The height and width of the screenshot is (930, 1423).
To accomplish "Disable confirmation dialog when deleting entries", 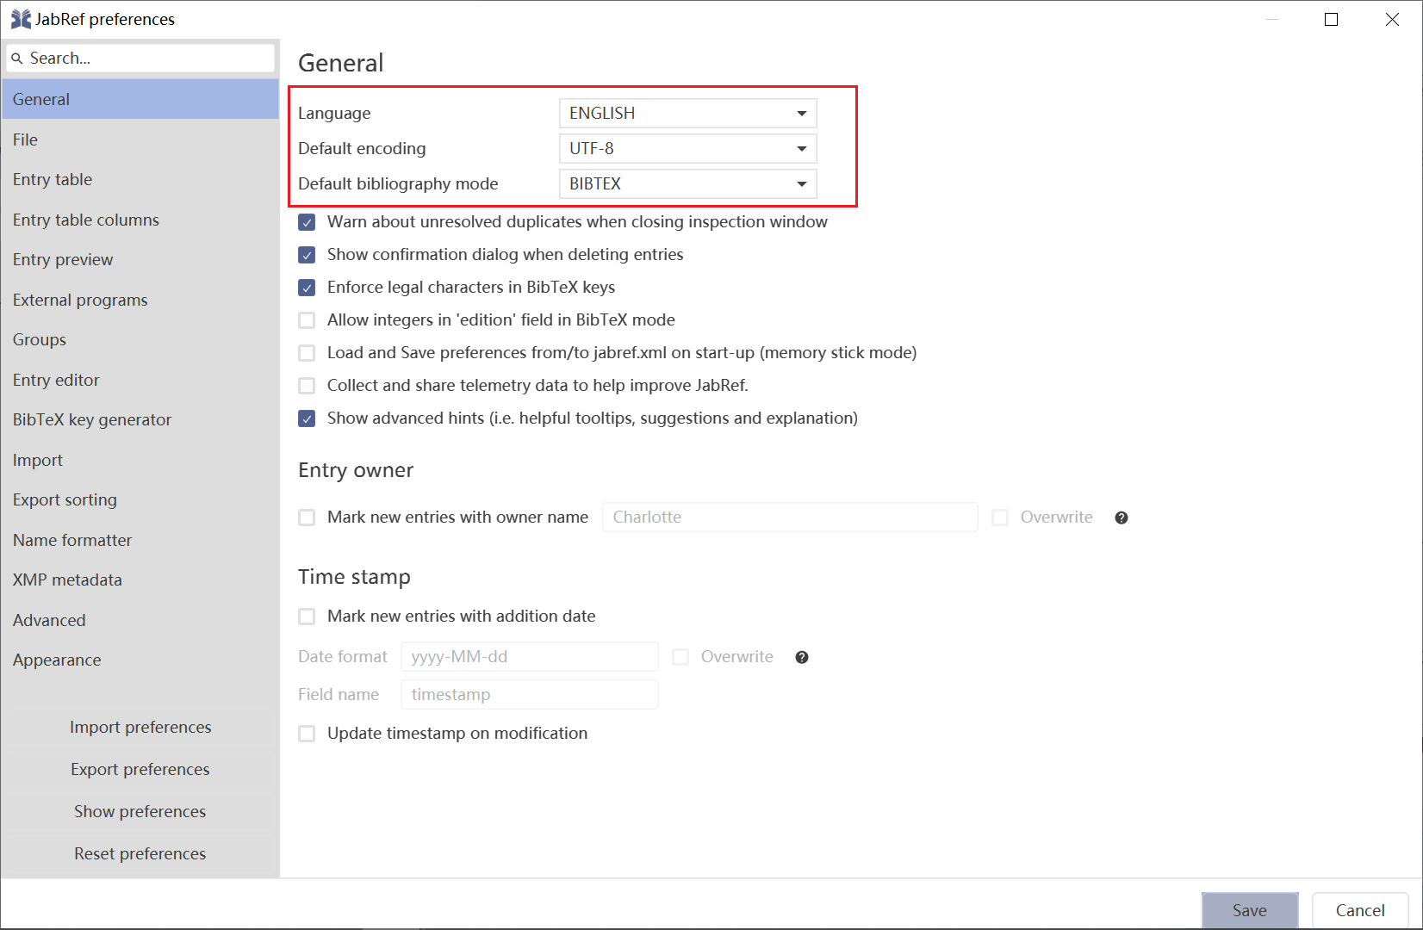I will point(307,255).
